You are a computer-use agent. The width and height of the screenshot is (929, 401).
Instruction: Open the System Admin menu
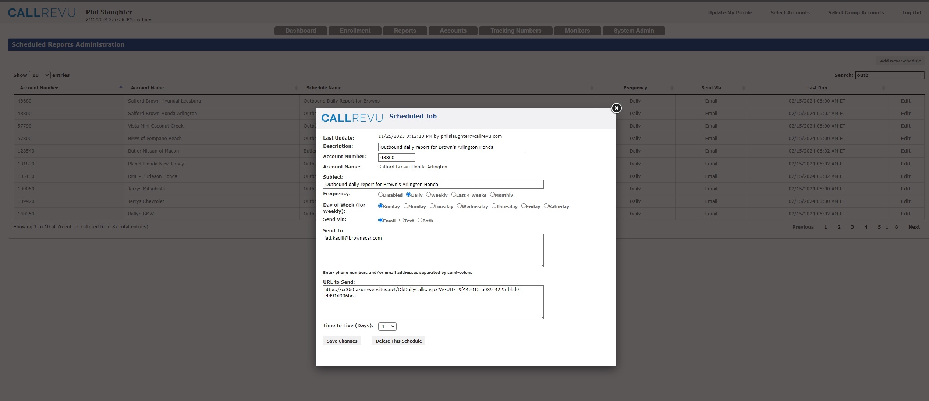point(634,31)
